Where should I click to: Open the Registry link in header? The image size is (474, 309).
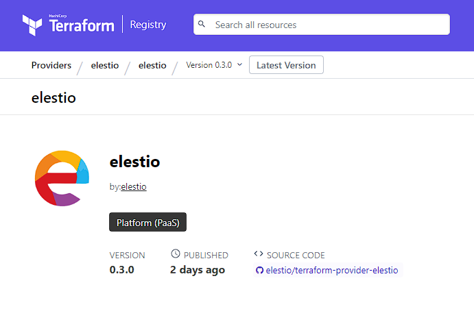147,25
